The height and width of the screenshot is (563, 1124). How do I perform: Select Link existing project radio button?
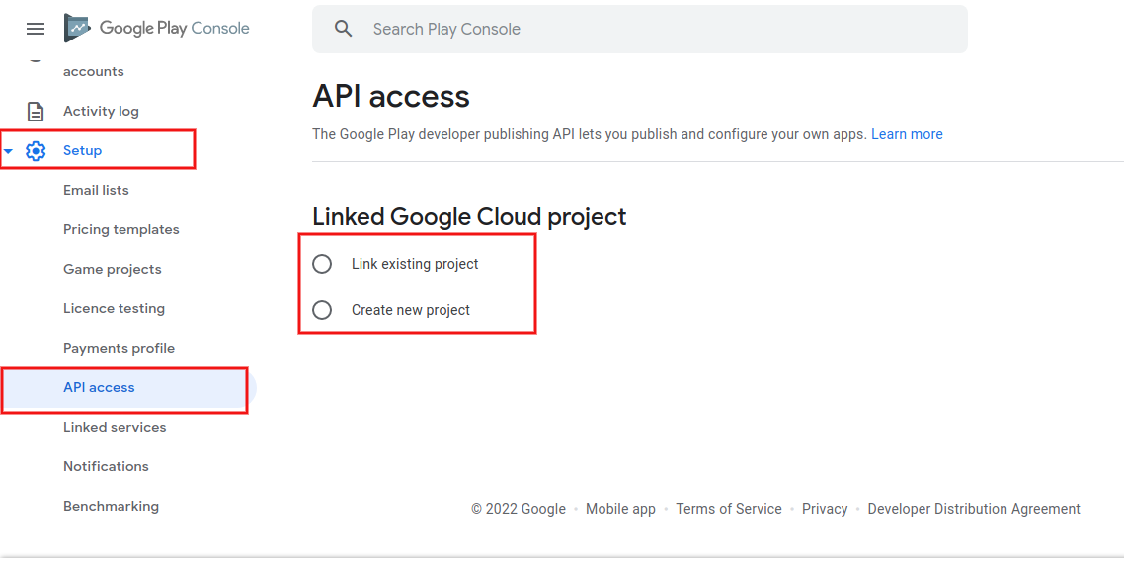pyautogui.click(x=322, y=264)
